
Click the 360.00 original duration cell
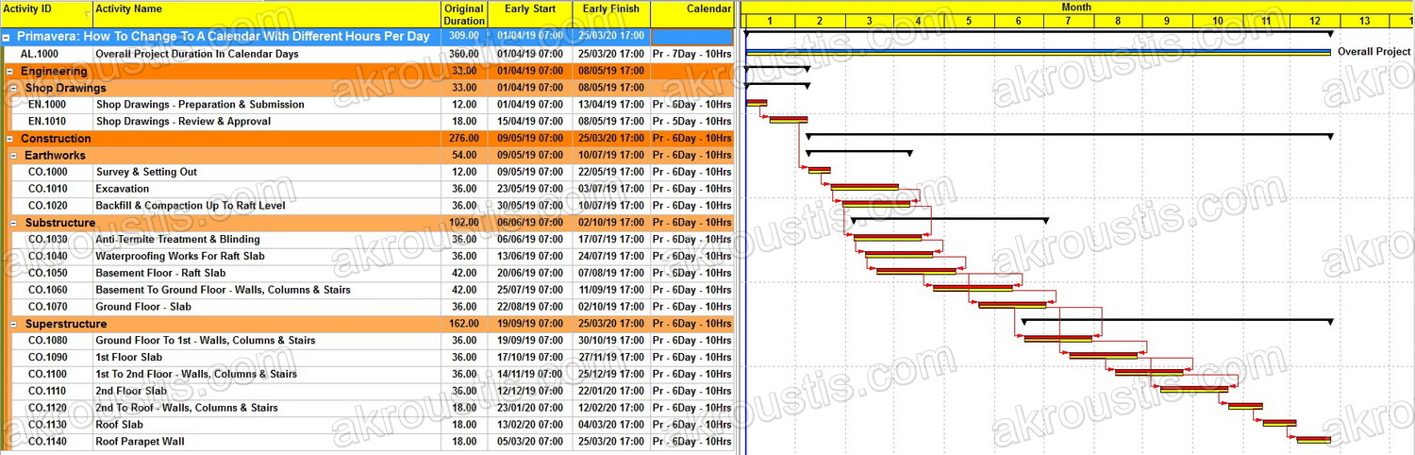click(x=464, y=54)
